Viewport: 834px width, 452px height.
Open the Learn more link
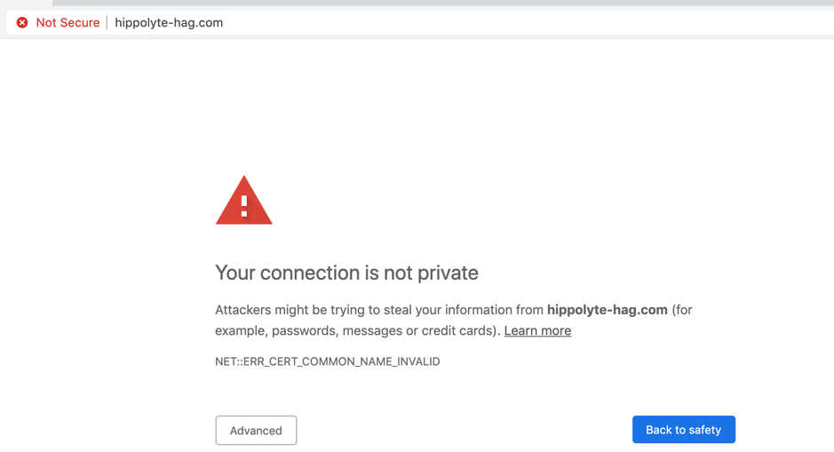(x=537, y=330)
